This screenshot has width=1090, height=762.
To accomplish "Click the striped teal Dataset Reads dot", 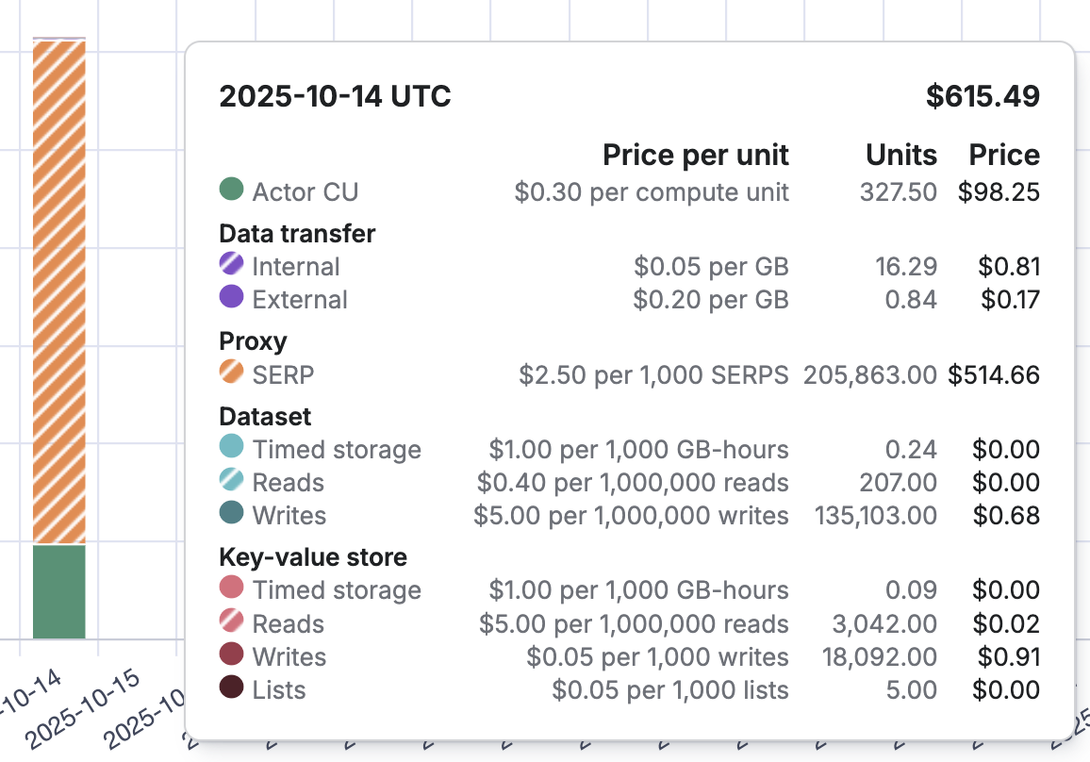I will [x=231, y=481].
